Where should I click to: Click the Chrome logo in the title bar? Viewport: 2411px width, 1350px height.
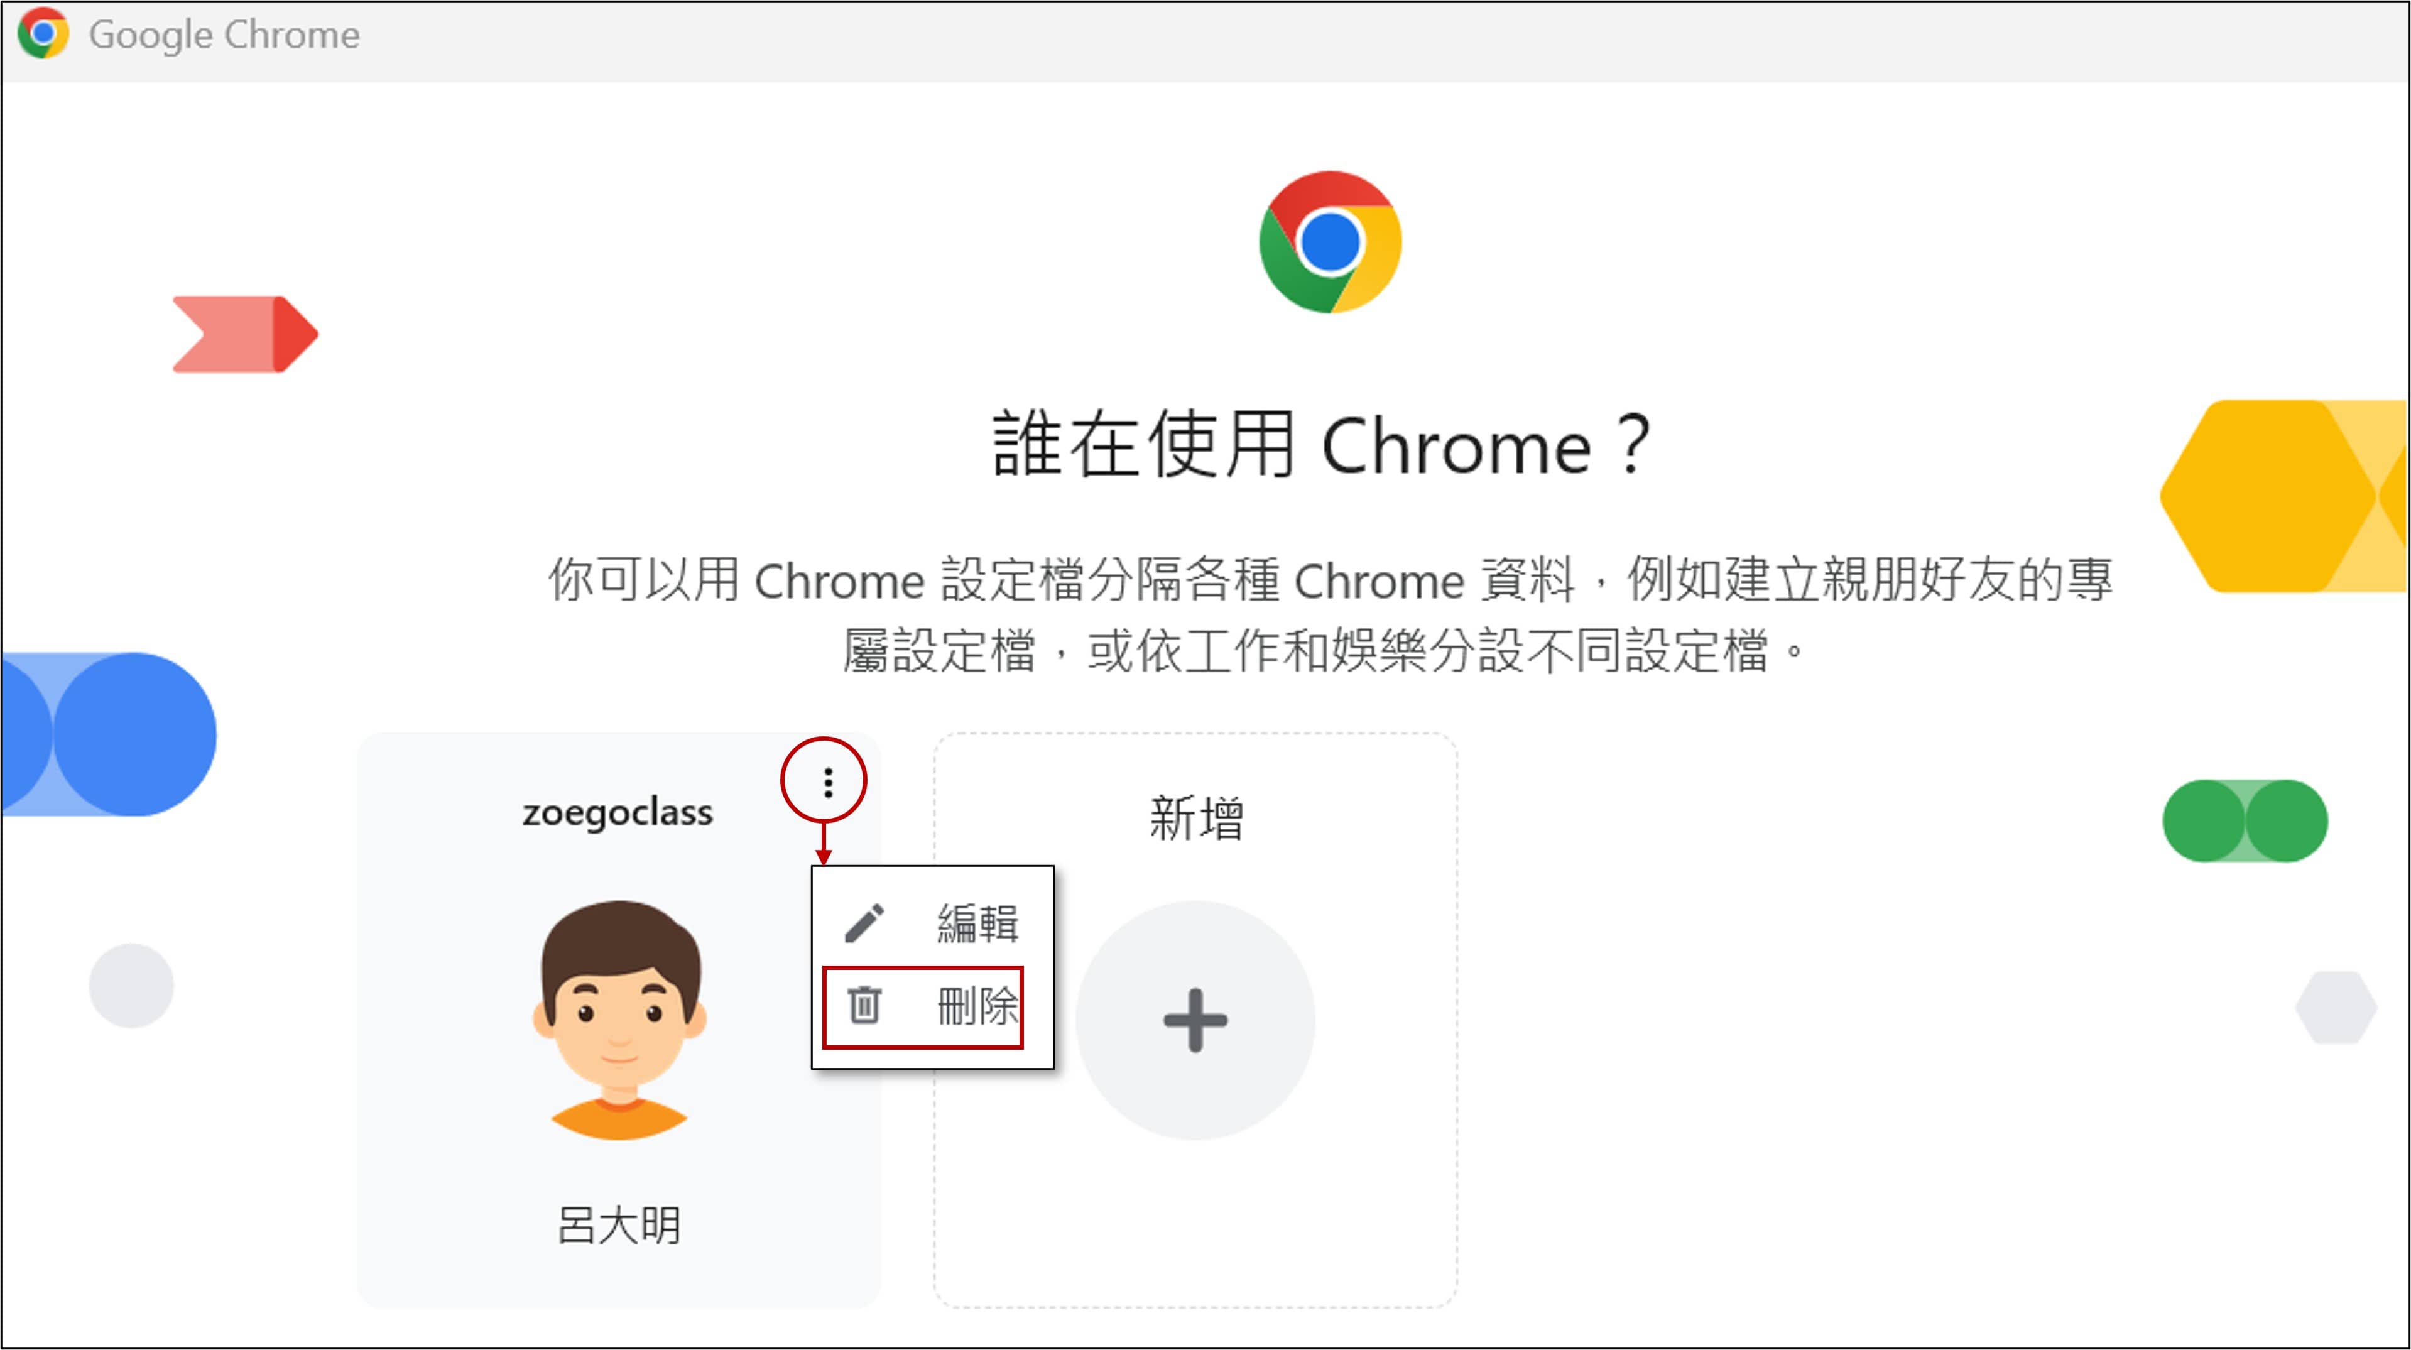click(x=43, y=34)
